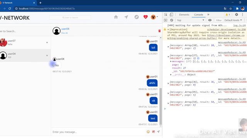Click the V-NETWORK logo

click(15, 18)
